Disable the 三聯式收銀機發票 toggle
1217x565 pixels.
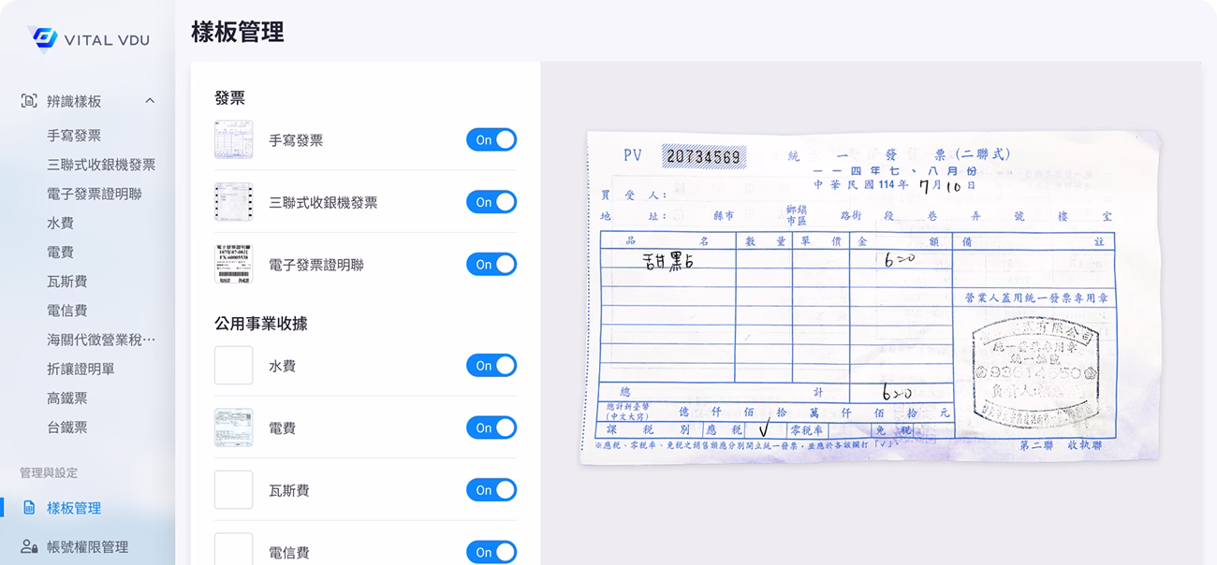pyautogui.click(x=491, y=202)
